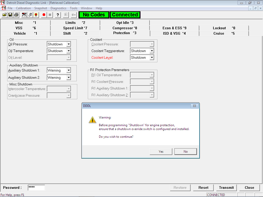Click the document icon left of File menu
Viewport: 263px width, 197px height.
pyautogui.click(x=4, y=8)
